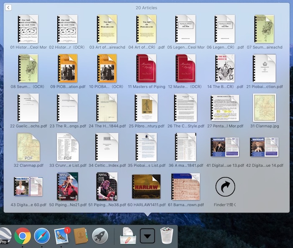This screenshot has width=293, height=248.
Task: Open 22 Gaelic...ochs.pdf file
Action: [x=28, y=108]
